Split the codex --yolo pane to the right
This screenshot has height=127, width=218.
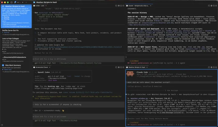click(x=121, y=6)
